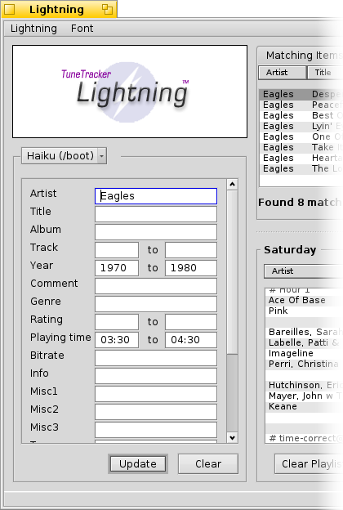Click the Playing time field showing 04:30
Image resolution: width=343 pixels, height=510 pixels.
tap(191, 340)
